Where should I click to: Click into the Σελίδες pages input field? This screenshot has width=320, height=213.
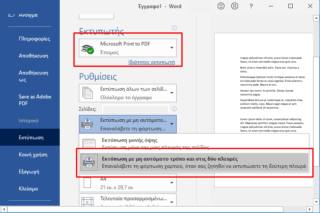[136, 109]
